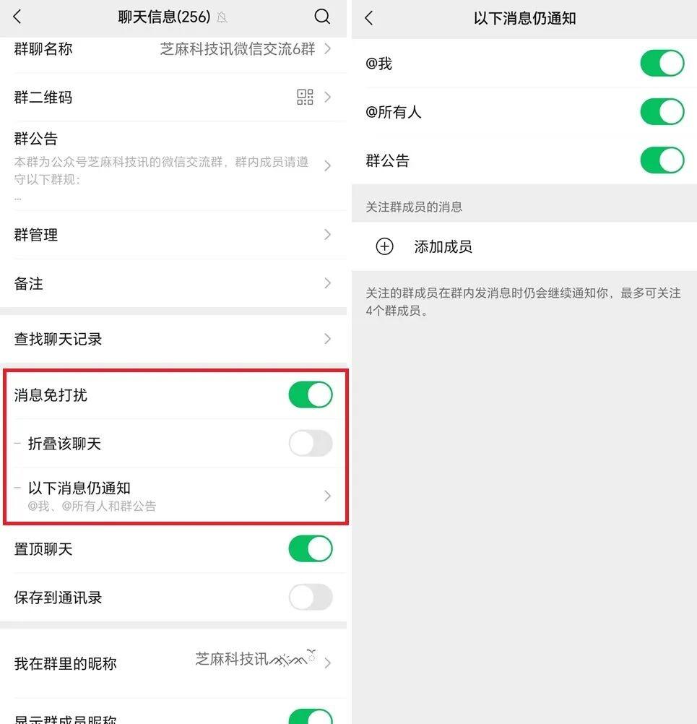This screenshot has height=724, width=697.
Task: Open the 备注 row
Action: [173, 283]
